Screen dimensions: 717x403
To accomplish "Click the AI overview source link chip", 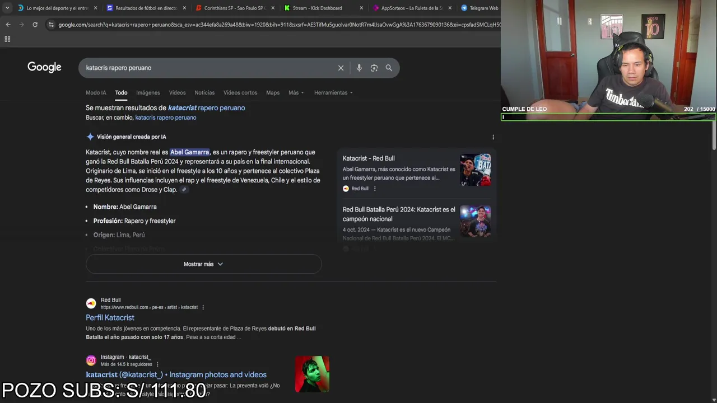I will tap(184, 190).
